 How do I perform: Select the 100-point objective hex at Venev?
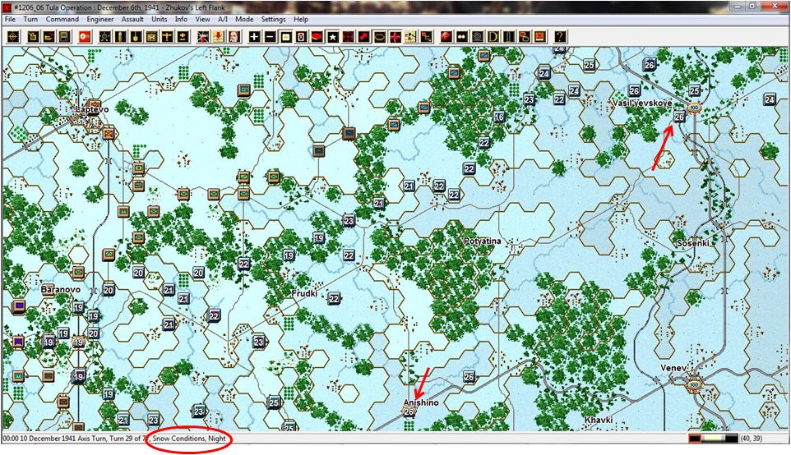(694, 385)
